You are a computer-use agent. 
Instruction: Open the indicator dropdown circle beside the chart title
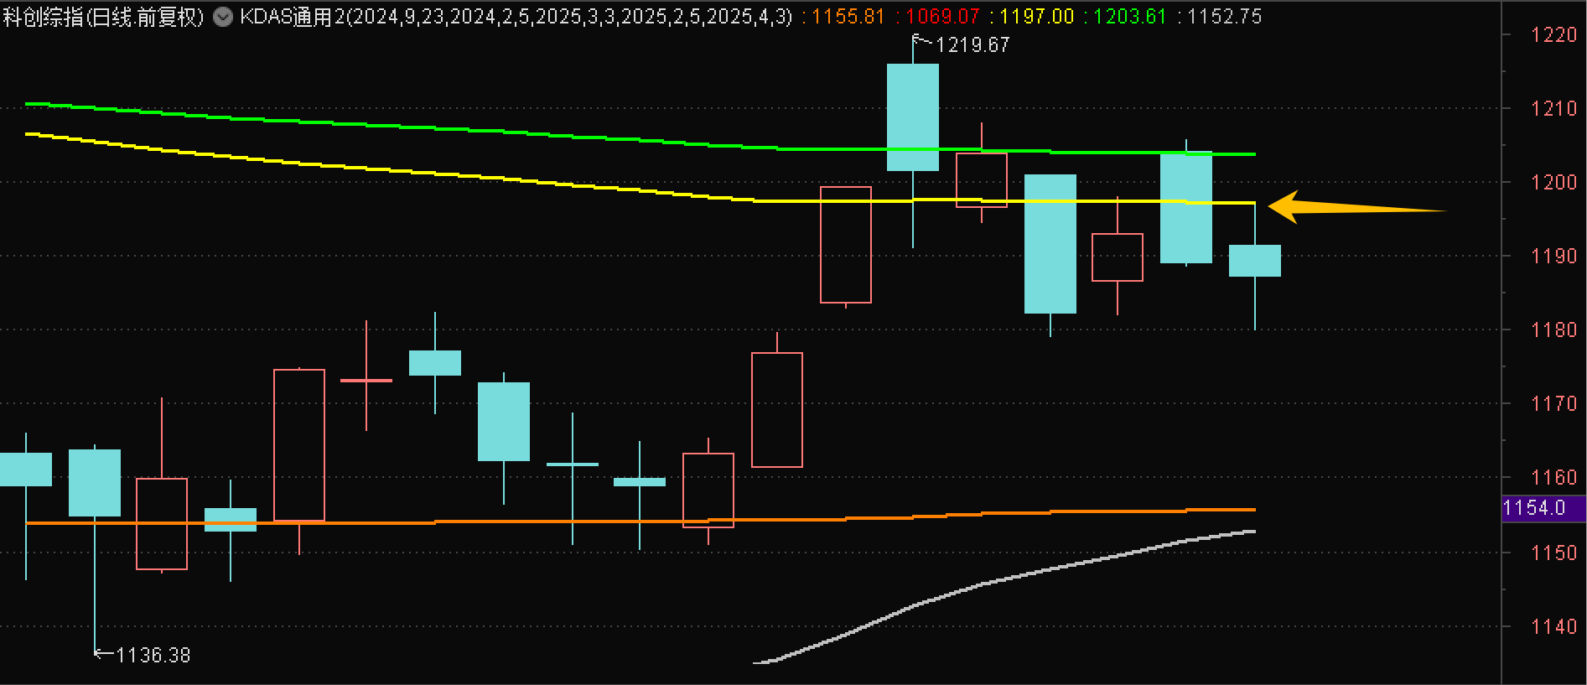pyautogui.click(x=223, y=17)
